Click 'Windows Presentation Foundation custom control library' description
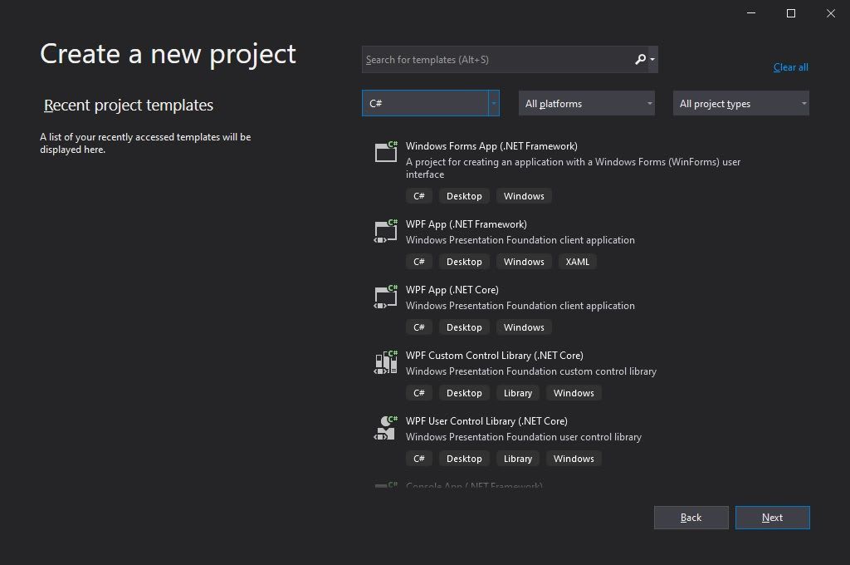Image resolution: width=850 pixels, height=565 pixels. [x=531, y=371]
